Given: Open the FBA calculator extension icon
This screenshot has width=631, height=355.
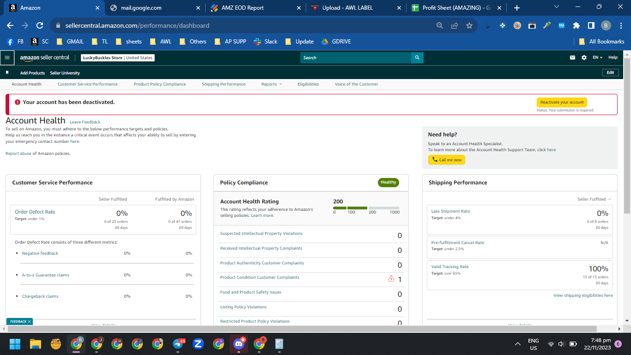Looking at the screenshot, I should point(562,25).
